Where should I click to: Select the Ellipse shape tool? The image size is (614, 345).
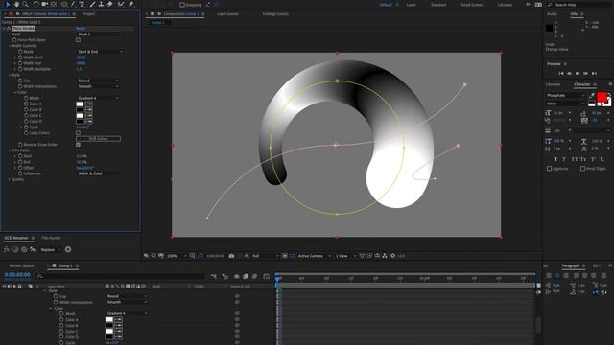(64, 4)
